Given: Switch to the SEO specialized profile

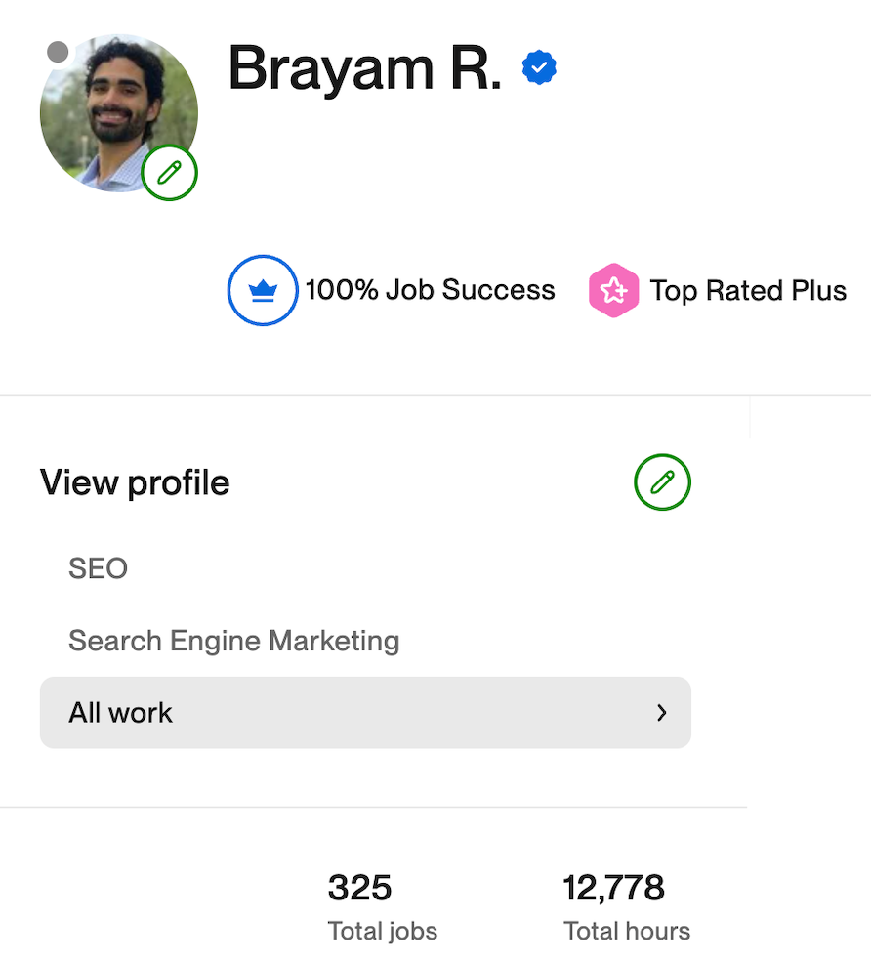Looking at the screenshot, I should (98, 568).
